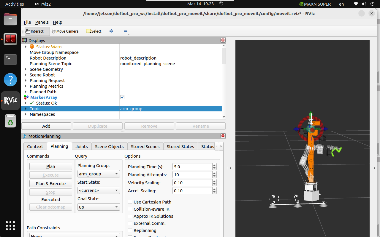
Task: Click the Add display button
Action: pyautogui.click(x=46, y=126)
